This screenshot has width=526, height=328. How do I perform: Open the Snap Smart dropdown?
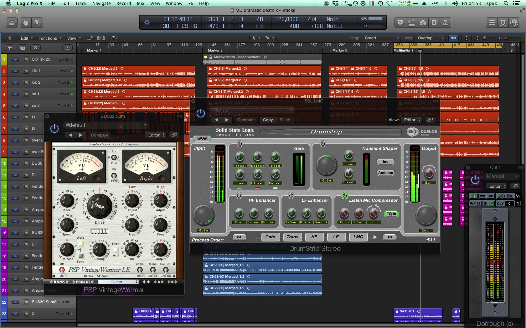(381, 38)
